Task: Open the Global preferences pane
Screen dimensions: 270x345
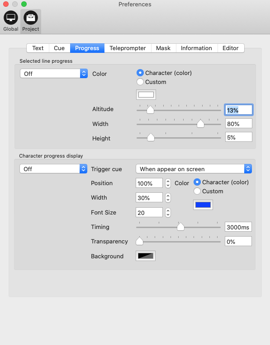Action: coord(10,21)
